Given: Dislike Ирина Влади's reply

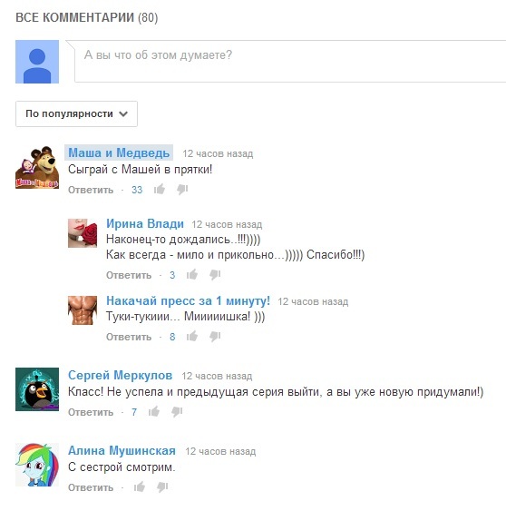Looking at the screenshot, I should (215, 275).
